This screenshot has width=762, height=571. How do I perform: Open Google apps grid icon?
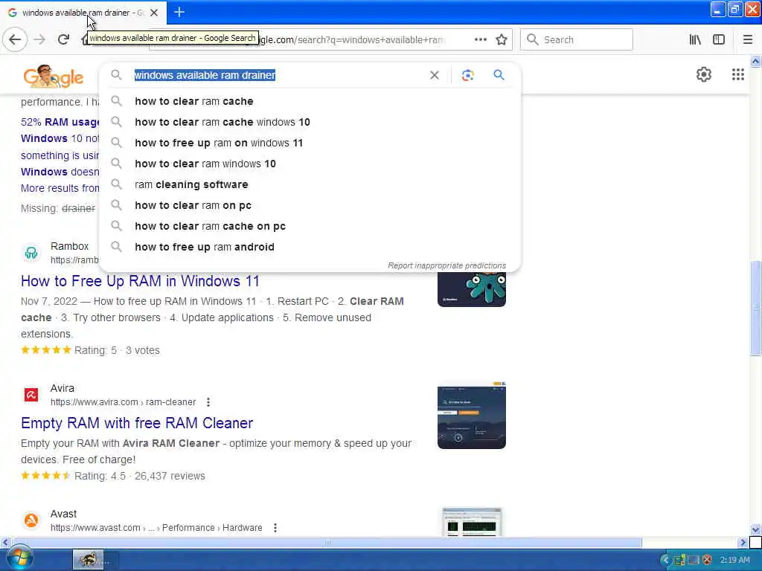pos(738,74)
